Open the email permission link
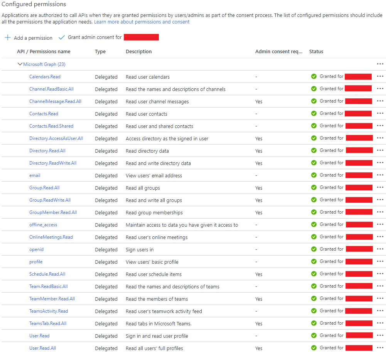386x352 pixels. point(35,175)
